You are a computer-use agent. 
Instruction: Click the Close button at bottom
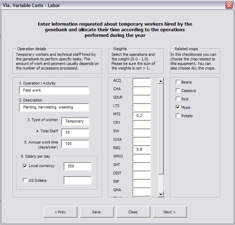tap(133, 212)
